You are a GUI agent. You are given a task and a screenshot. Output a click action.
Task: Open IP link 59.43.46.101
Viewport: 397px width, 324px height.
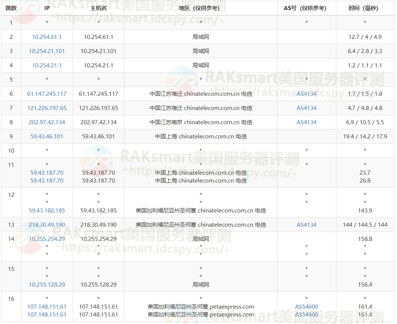47,136
